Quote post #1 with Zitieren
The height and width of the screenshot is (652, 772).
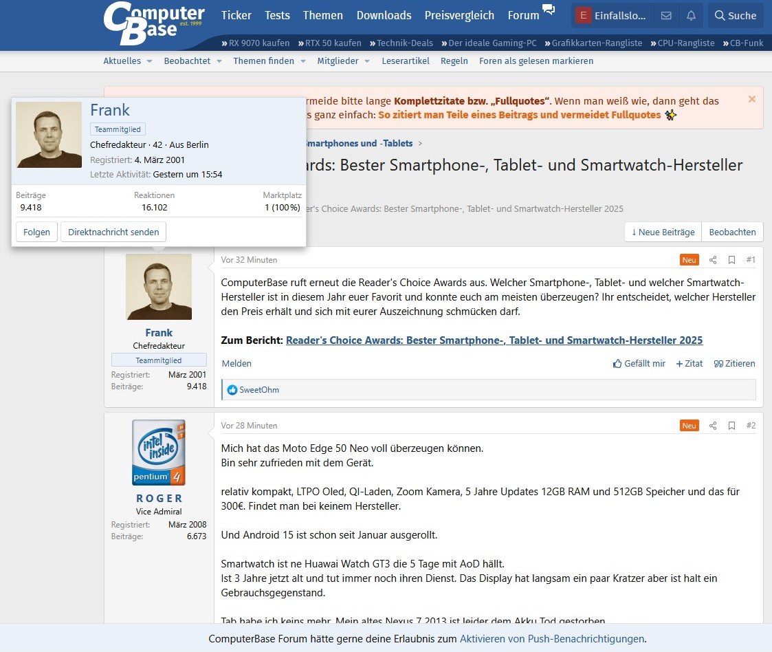(x=734, y=363)
